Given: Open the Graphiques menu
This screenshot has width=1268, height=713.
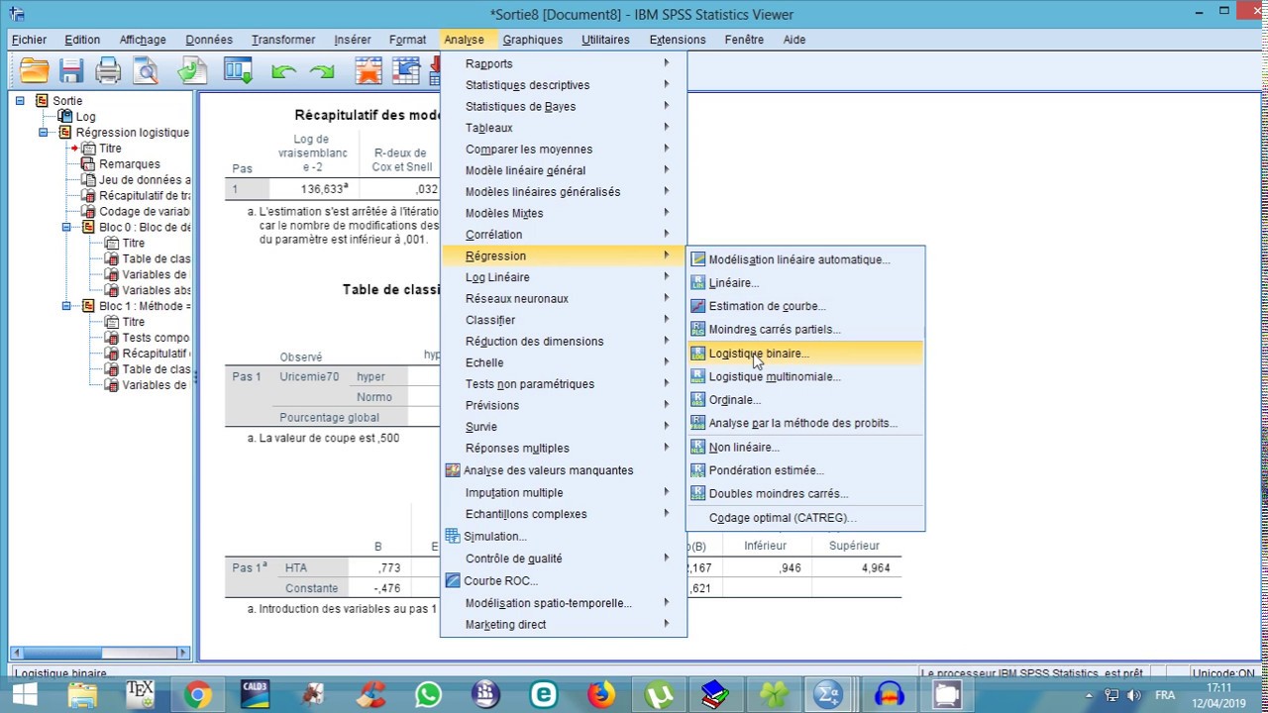Looking at the screenshot, I should click(x=532, y=40).
